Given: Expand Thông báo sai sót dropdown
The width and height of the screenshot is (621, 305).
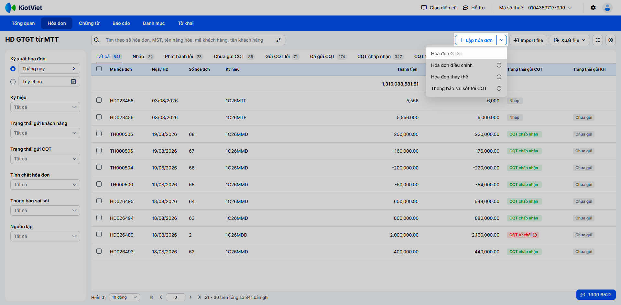Looking at the screenshot, I should pos(45,210).
